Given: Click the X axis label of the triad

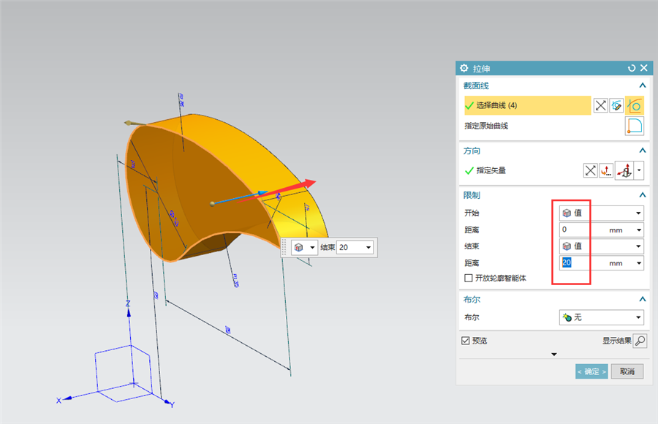Looking at the screenshot, I should (58, 401).
